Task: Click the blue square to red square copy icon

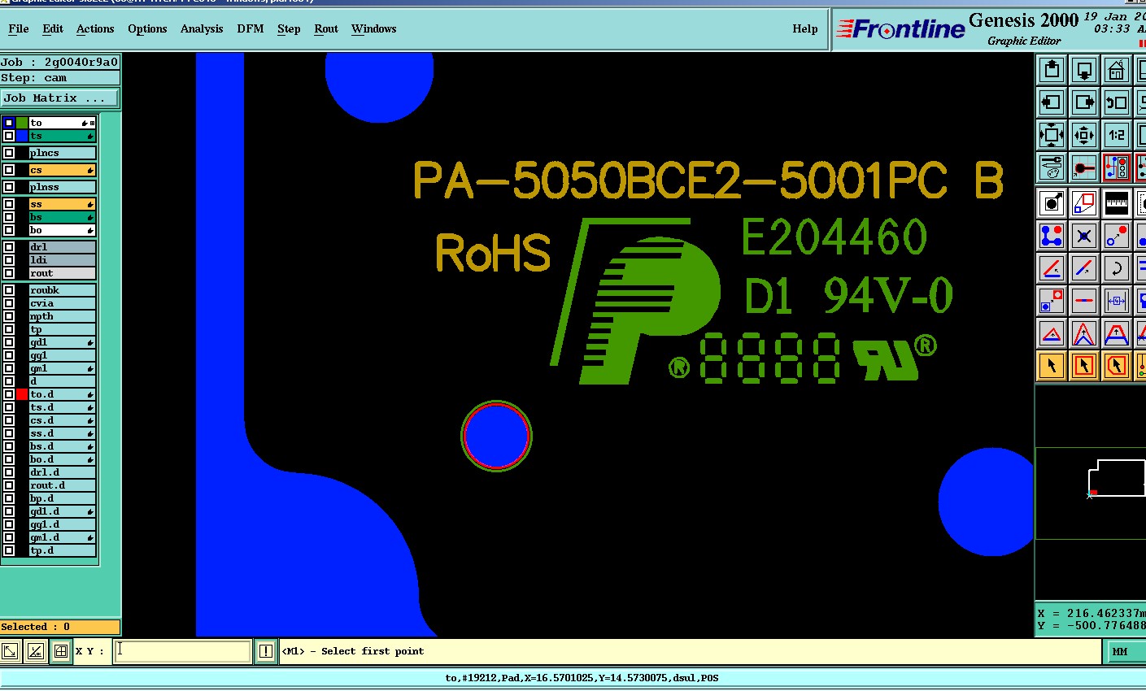Action: [x=1052, y=301]
